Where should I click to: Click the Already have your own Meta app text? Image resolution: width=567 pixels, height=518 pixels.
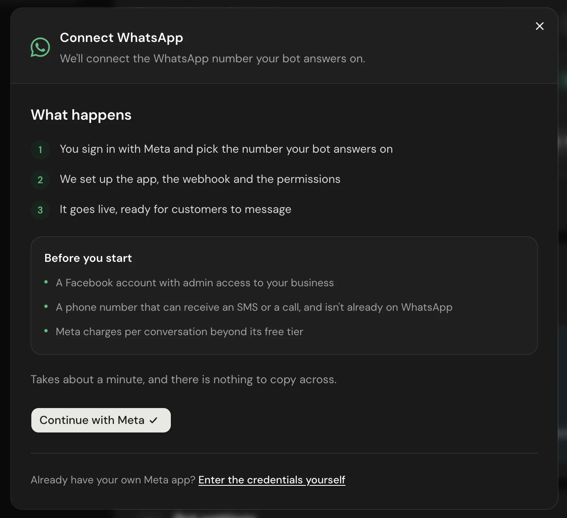click(113, 480)
